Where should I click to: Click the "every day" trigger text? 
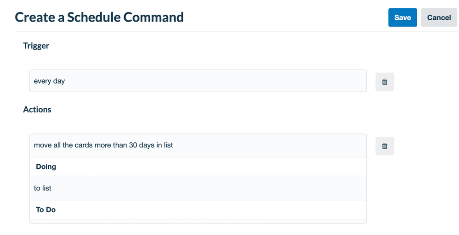(x=49, y=81)
